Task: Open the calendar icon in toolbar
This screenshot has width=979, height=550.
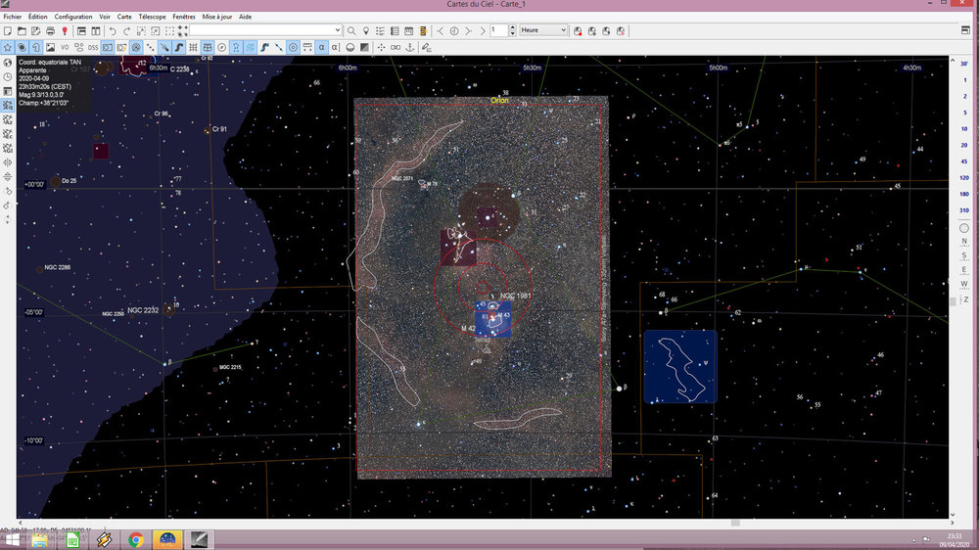Action: coord(409,30)
